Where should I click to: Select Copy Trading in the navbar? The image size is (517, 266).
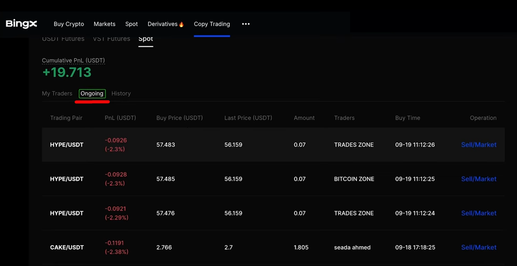212,24
